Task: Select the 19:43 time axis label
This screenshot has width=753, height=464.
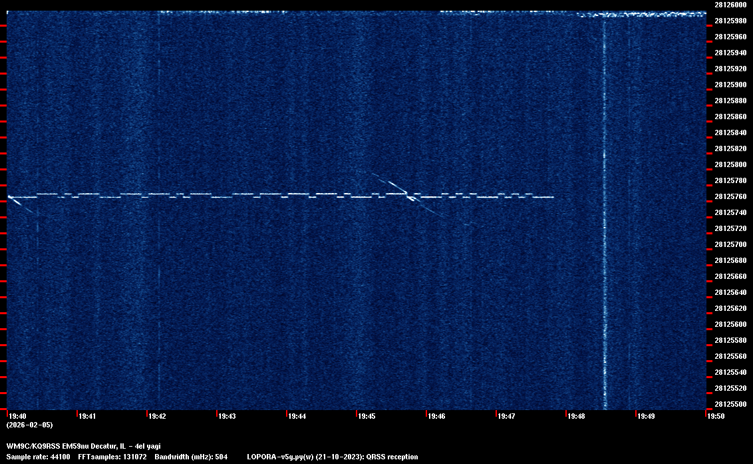Action: tap(227, 417)
